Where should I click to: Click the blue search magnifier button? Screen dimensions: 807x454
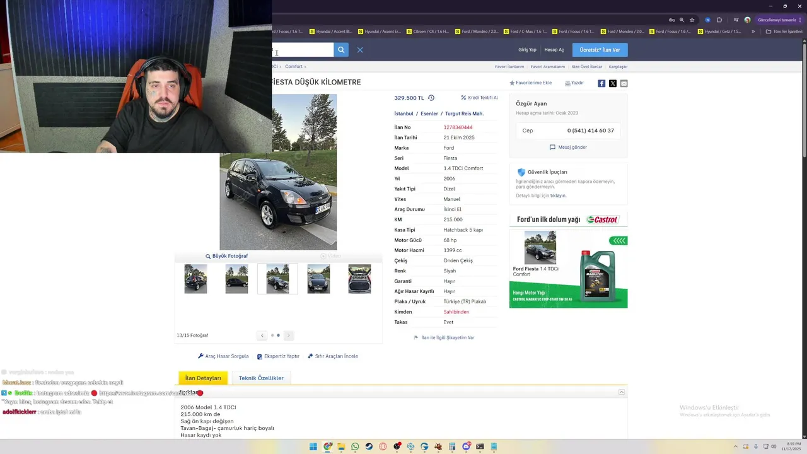click(341, 50)
